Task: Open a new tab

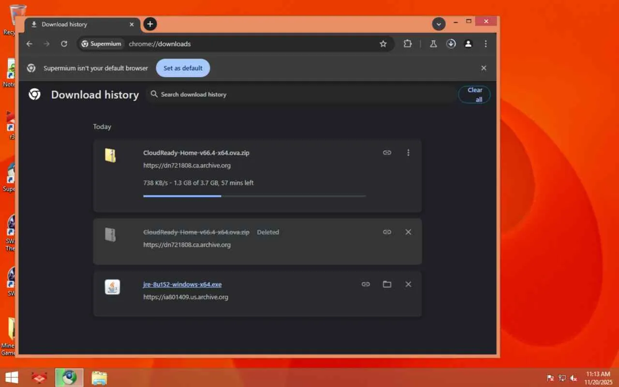Action: (150, 24)
